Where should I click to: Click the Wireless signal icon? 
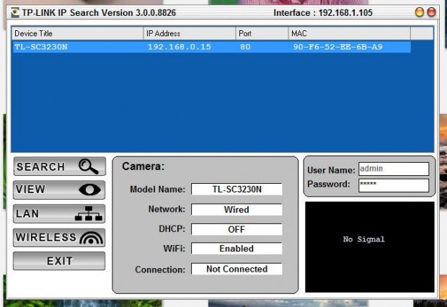coord(92,238)
